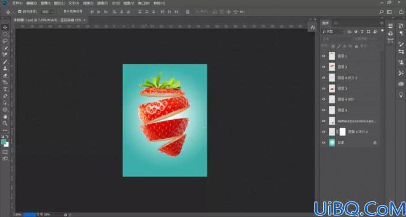Image resolution: width=406 pixels, height=217 pixels.
Task: Click the Change Screen Mode icon
Action: click(x=5, y=158)
